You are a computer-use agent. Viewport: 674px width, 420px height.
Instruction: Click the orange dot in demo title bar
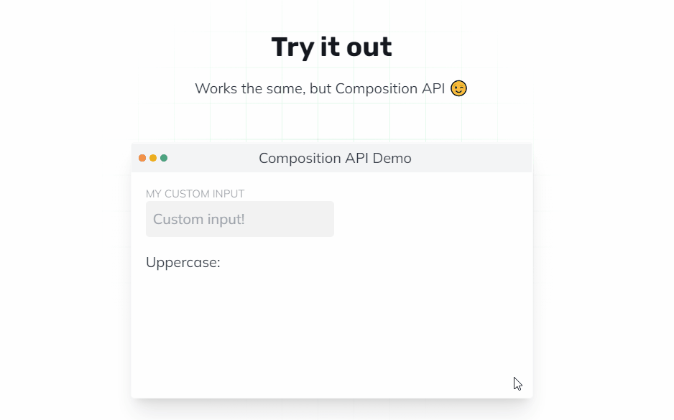click(142, 158)
